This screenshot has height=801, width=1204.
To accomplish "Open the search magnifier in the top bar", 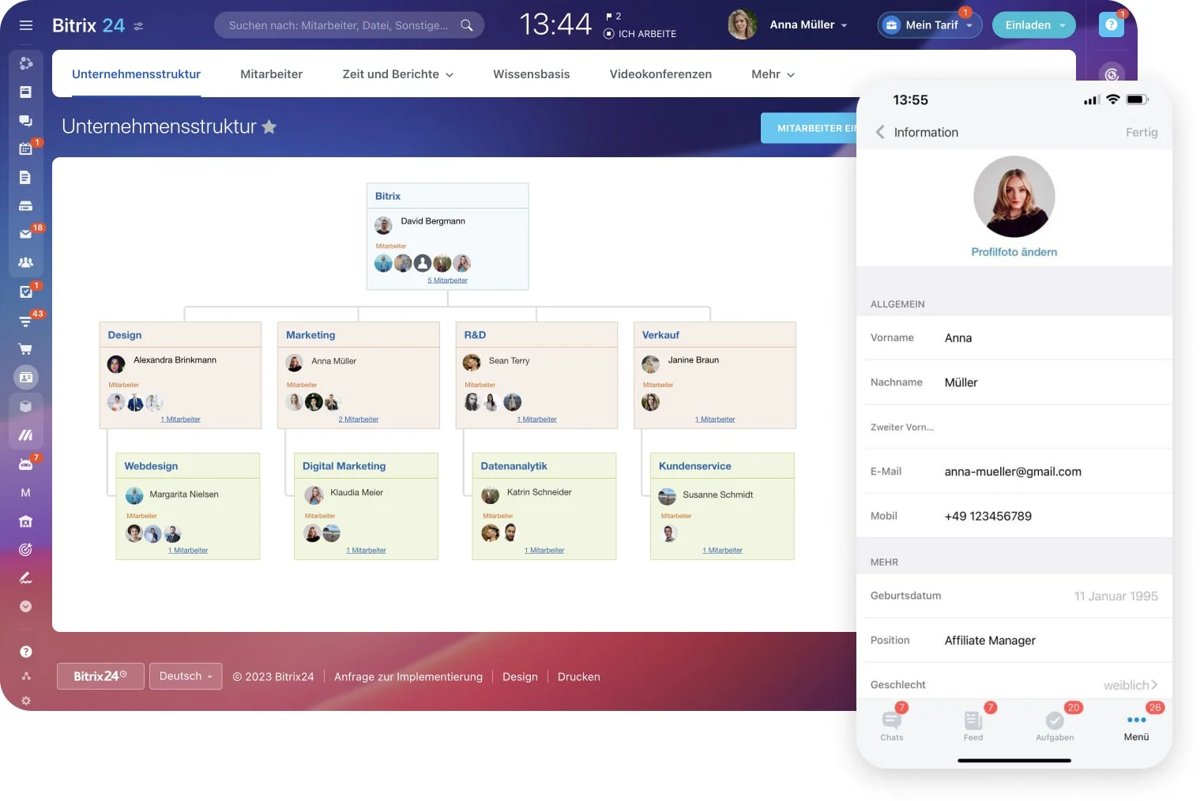I will (466, 24).
